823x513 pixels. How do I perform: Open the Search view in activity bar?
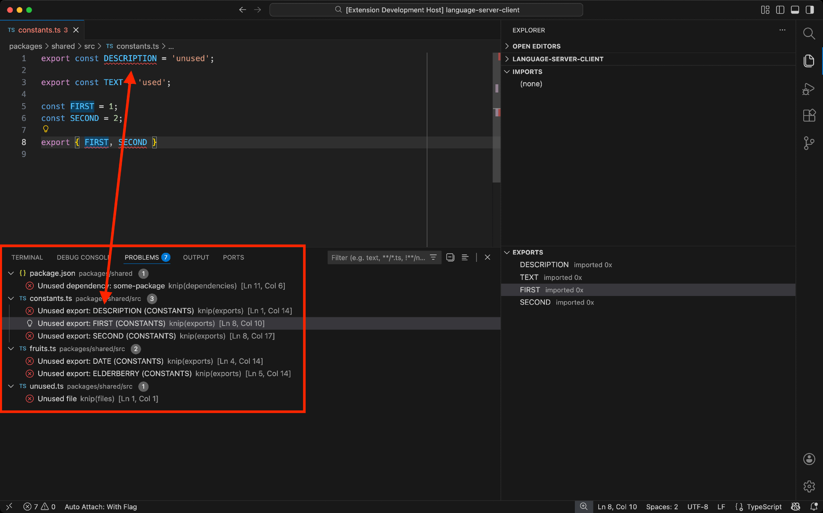(809, 34)
